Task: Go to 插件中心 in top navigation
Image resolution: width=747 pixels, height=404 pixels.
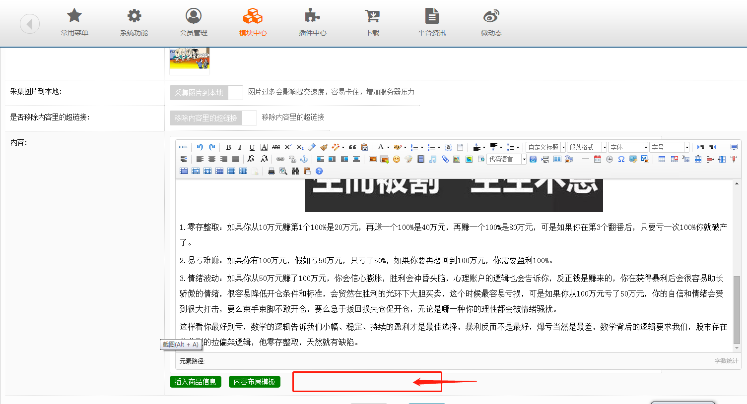Action: [x=312, y=22]
